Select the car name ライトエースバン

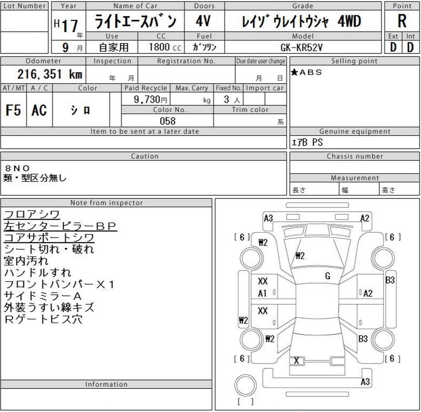coord(135,22)
